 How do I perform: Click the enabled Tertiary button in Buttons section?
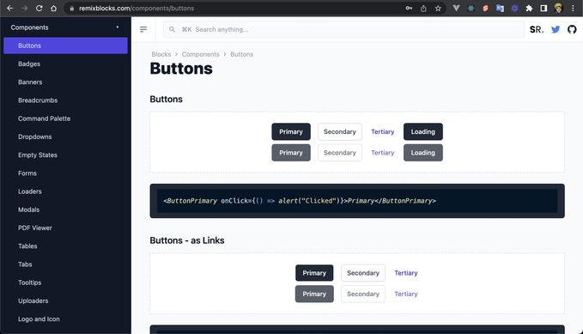[x=383, y=131]
